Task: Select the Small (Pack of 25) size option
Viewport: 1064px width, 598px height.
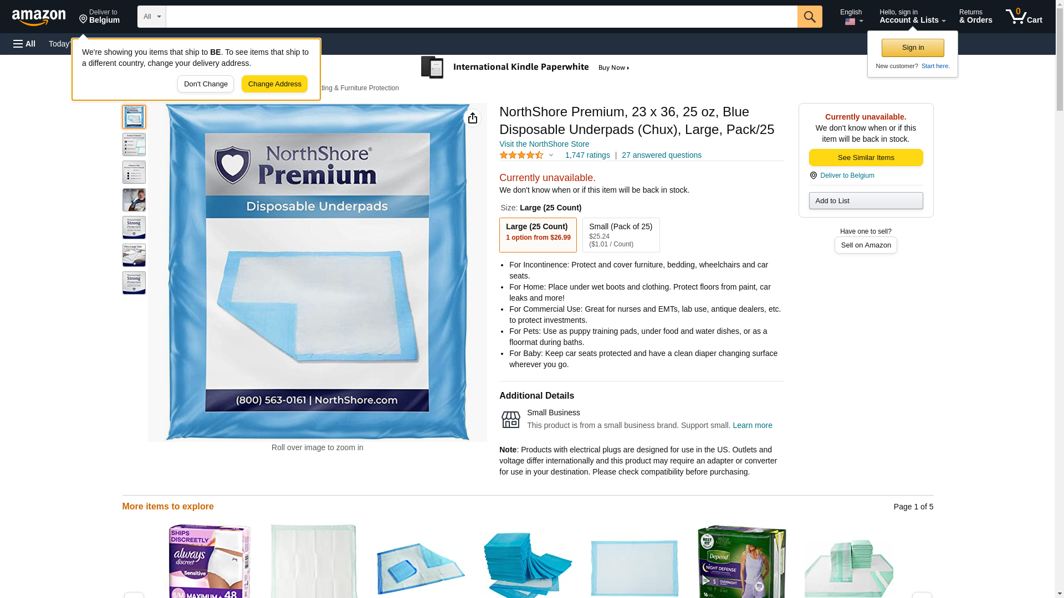Action: 621,235
